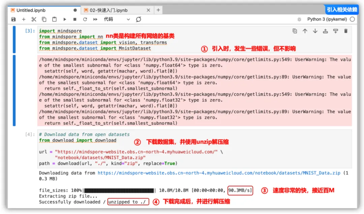Select the [3]: cell prompt
The height and width of the screenshot is (214, 364).
coord(30,31)
